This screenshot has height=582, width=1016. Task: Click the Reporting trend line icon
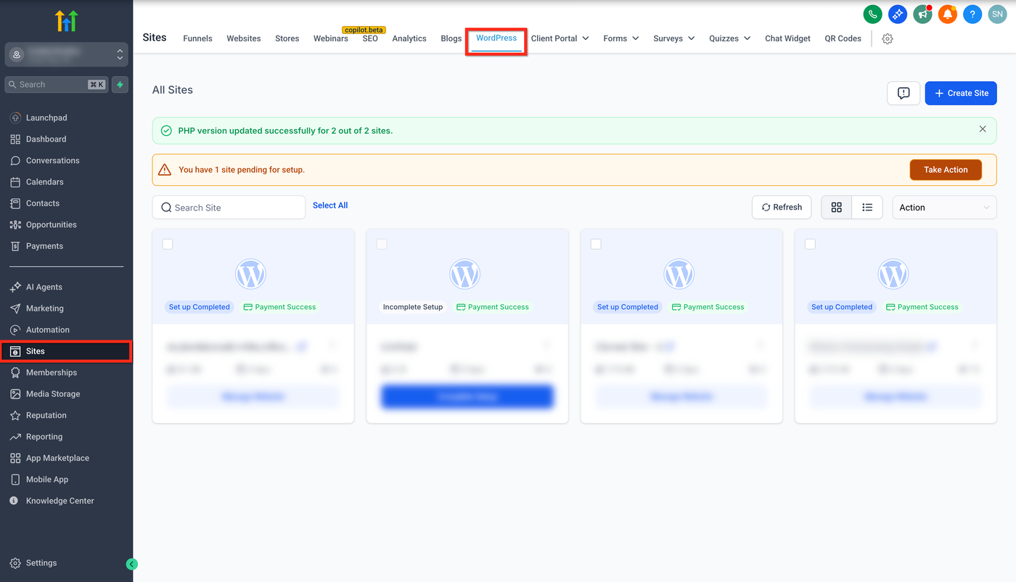(15, 437)
